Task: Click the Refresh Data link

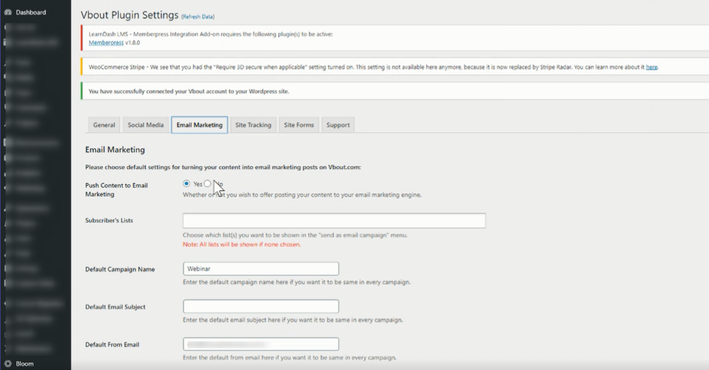Action: 198,17
